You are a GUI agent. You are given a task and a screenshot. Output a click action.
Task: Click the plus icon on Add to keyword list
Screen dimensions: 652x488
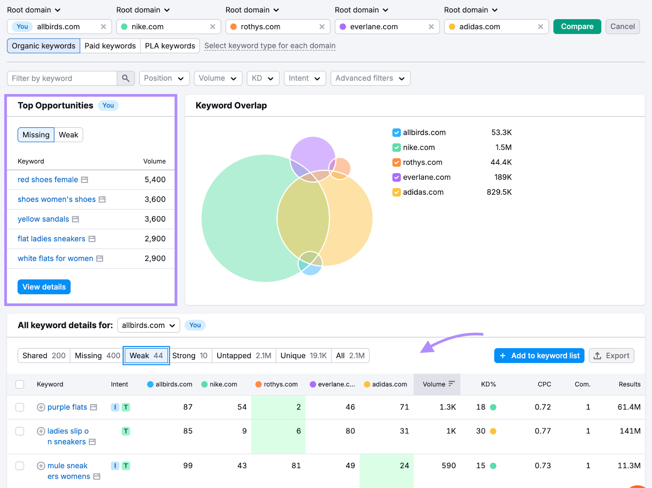click(x=504, y=355)
